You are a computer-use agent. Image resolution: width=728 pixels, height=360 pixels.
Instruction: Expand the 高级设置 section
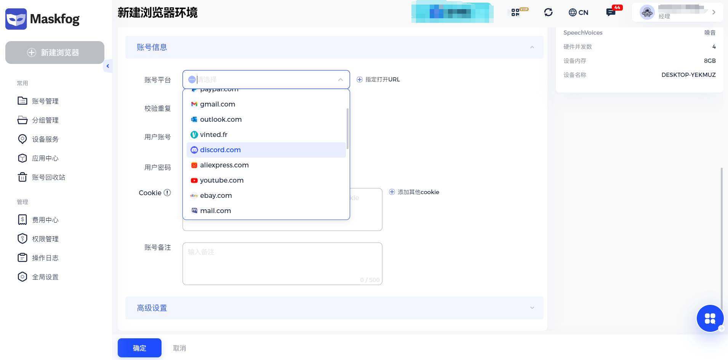point(334,308)
